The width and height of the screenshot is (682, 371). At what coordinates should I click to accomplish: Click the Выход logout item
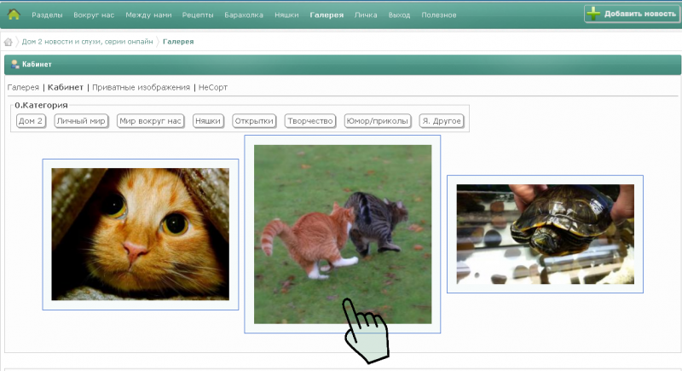click(399, 14)
